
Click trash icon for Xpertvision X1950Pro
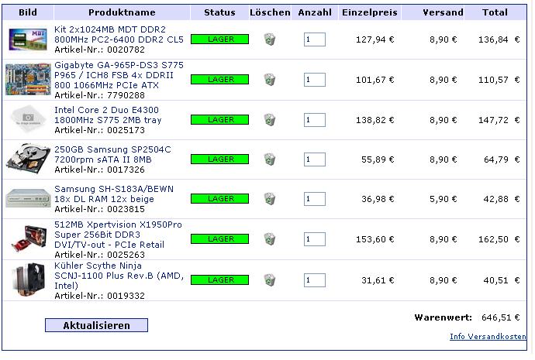(x=270, y=239)
